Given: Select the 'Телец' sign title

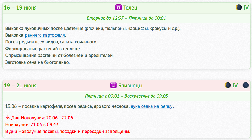Looking at the screenshot, I should (130, 8).
